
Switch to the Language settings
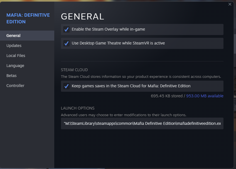click(27, 66)
